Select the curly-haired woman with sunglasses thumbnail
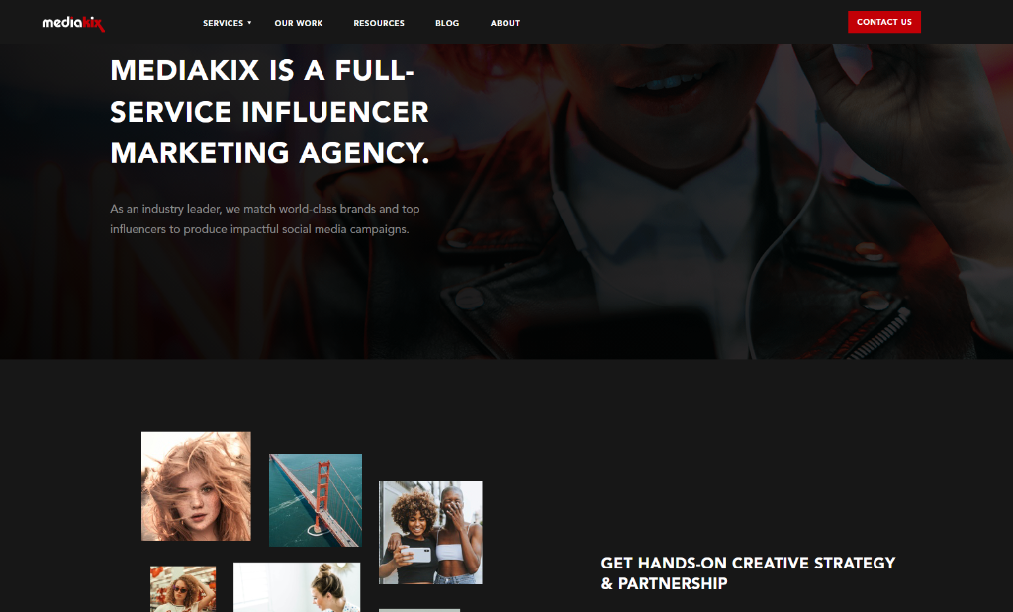The width and height of the screenshot is (1013, 612). pos(183,588)
